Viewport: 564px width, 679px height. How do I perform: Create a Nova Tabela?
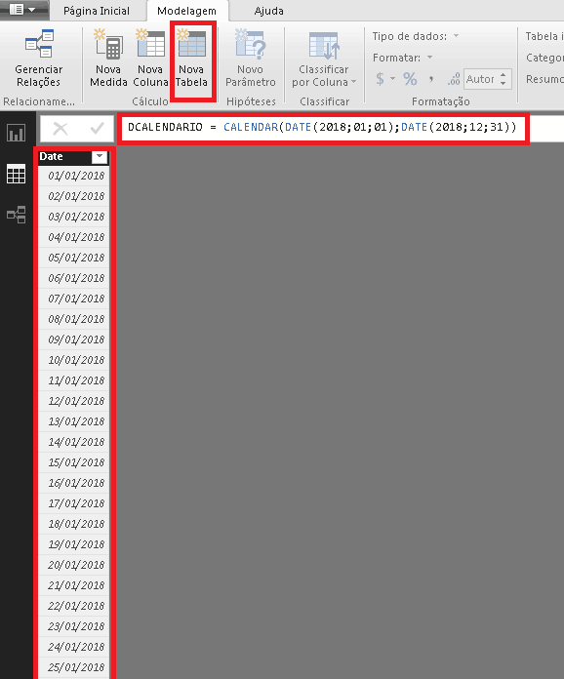[191, 59]
